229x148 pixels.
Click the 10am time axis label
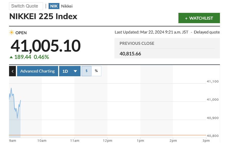pos(42,140)
